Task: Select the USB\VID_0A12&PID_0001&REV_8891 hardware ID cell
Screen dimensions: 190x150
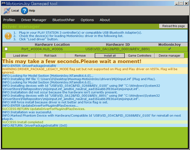Action: click(x=118, y=49)
